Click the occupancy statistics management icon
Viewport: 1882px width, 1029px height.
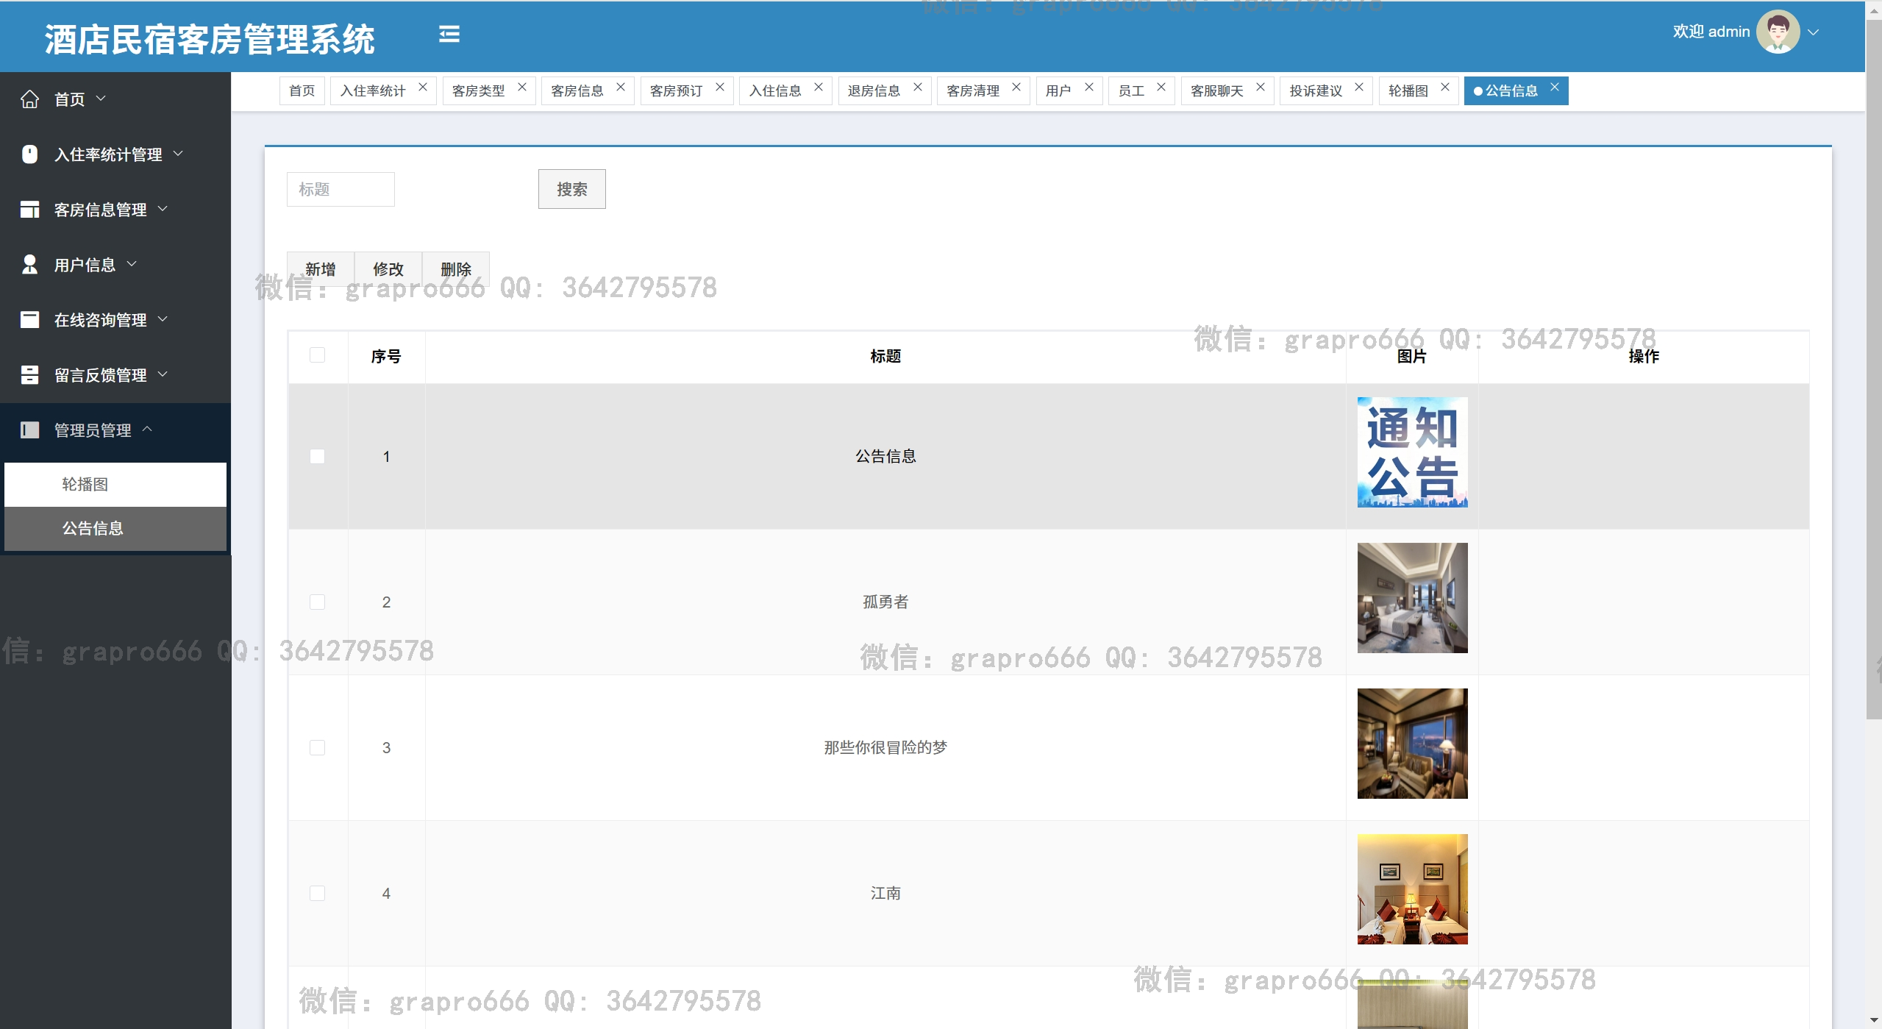pos(29,154)
